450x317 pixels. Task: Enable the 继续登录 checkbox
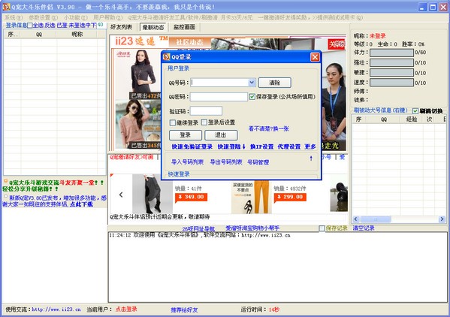[173, 122]
